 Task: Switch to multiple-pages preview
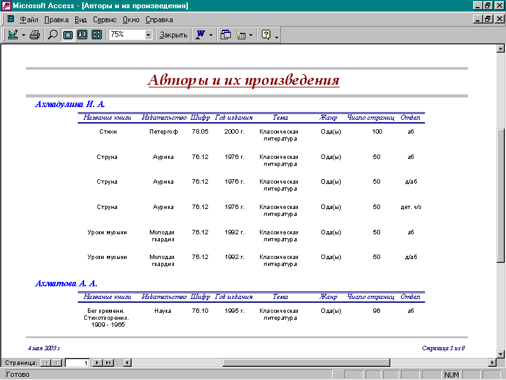click(x=97, y=35)
